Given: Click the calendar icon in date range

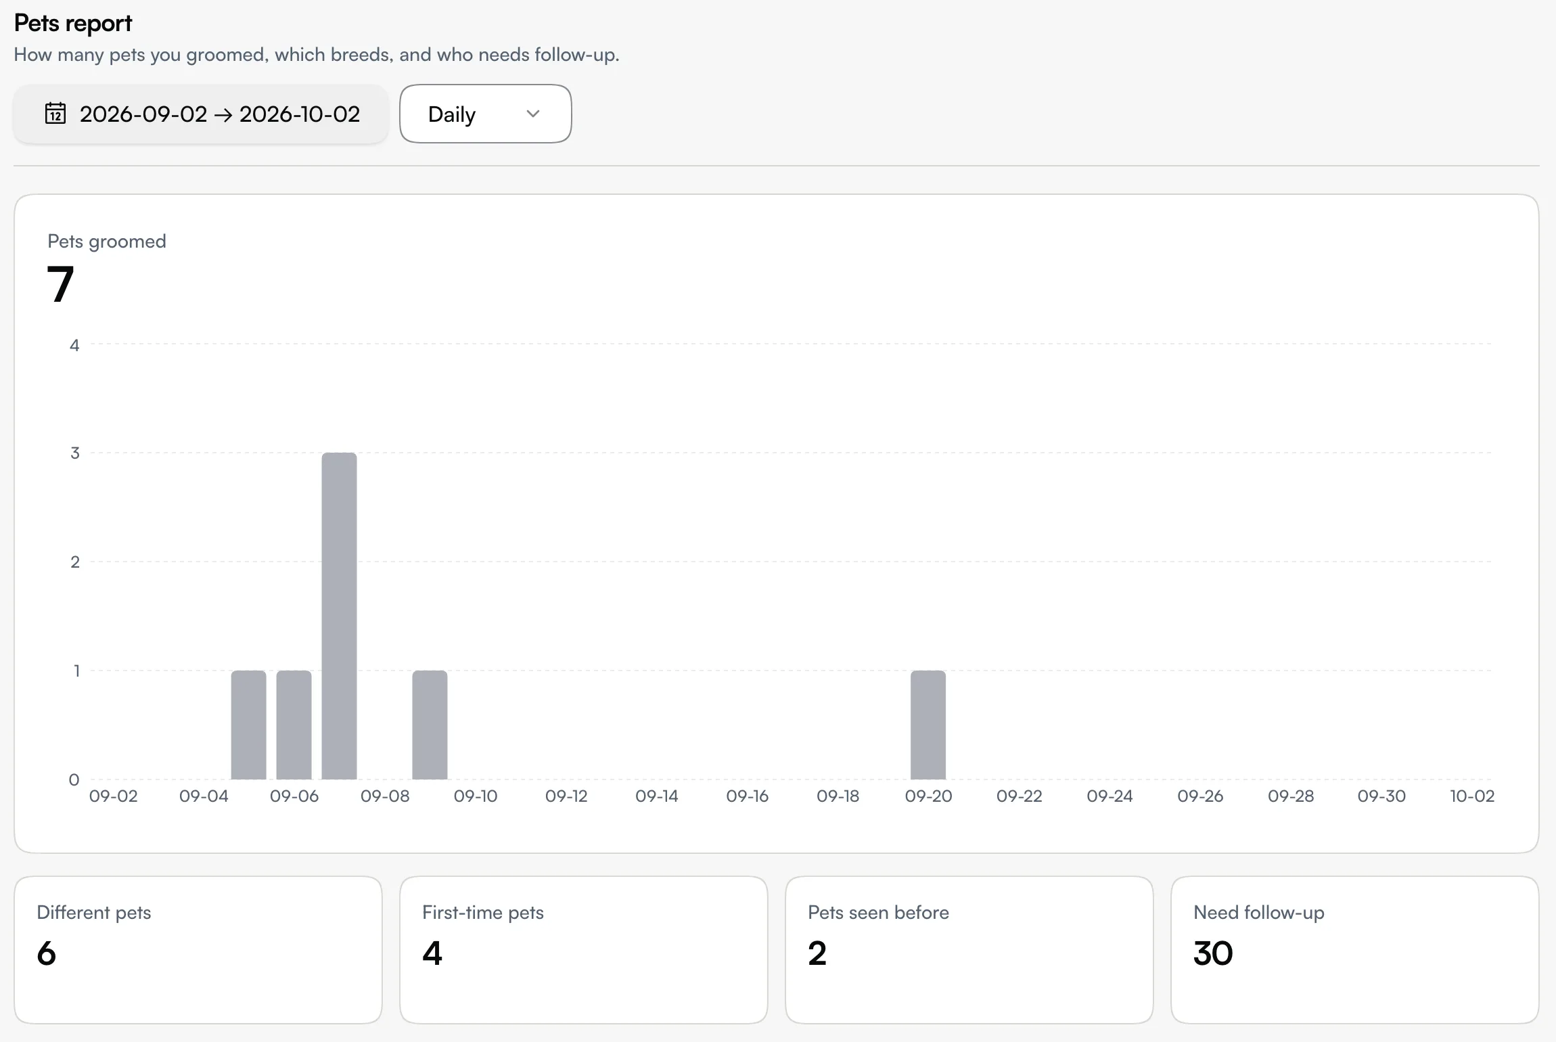Looking at the screenshot, I should (x=55, y=114).
